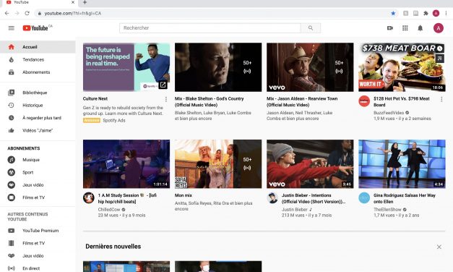
Task: Click Jeux vidéo heart-controller icon under Autres contenus
Action: pyautogui.click(x=12, y=256)
